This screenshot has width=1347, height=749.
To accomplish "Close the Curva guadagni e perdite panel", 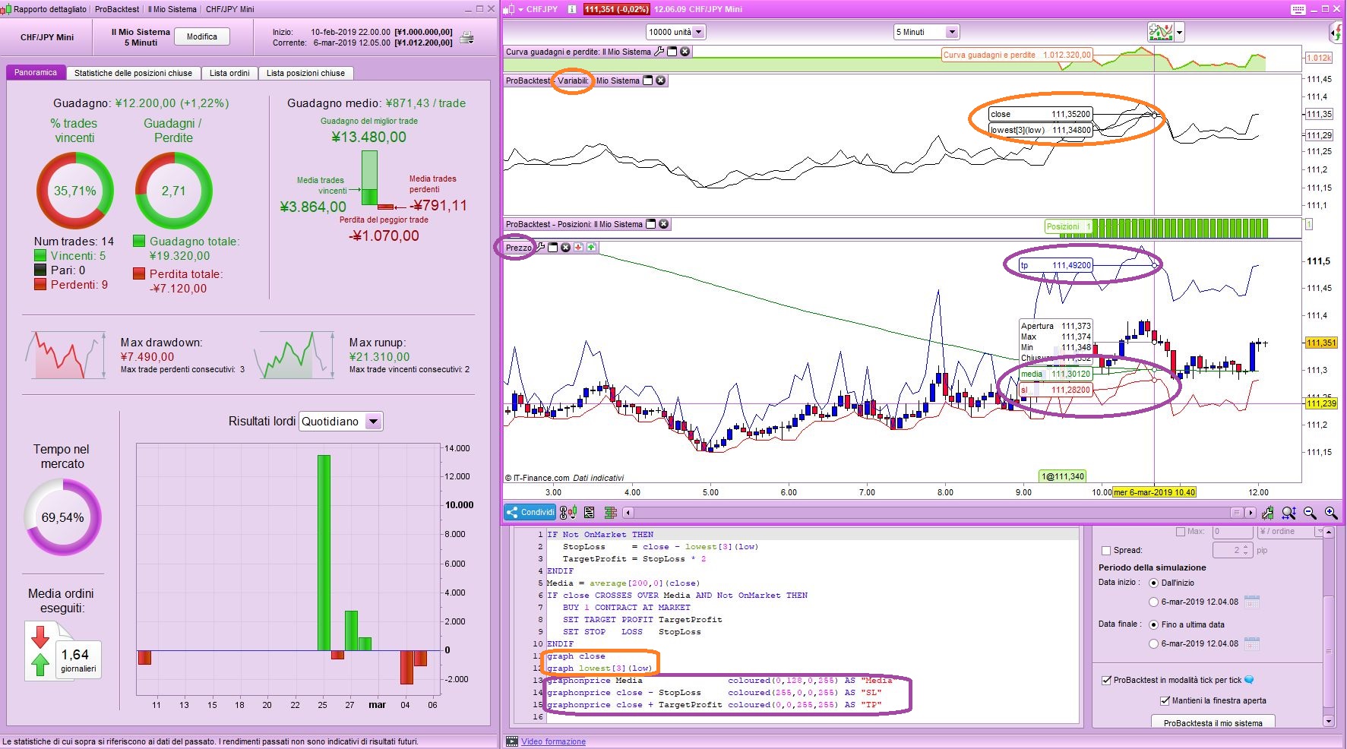I will pyautogui.click(x=685, y=52).
